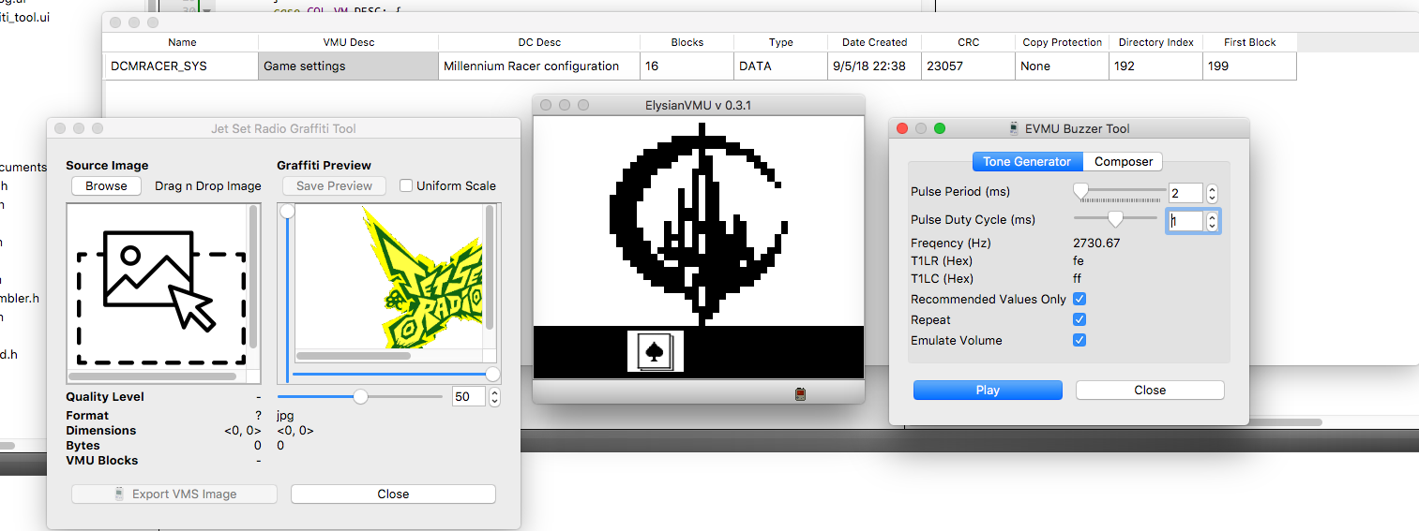The width and height of the screenshot is (1419, 531).
Task: Disable the Repeat checkbox
Action: (1079, 319)
